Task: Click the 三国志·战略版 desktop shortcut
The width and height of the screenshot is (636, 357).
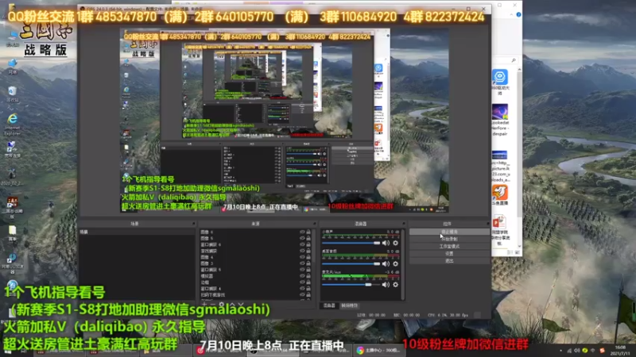Action: pos(12,207)
